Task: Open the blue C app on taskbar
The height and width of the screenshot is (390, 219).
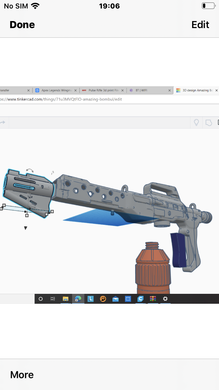Action: [140, 299]
